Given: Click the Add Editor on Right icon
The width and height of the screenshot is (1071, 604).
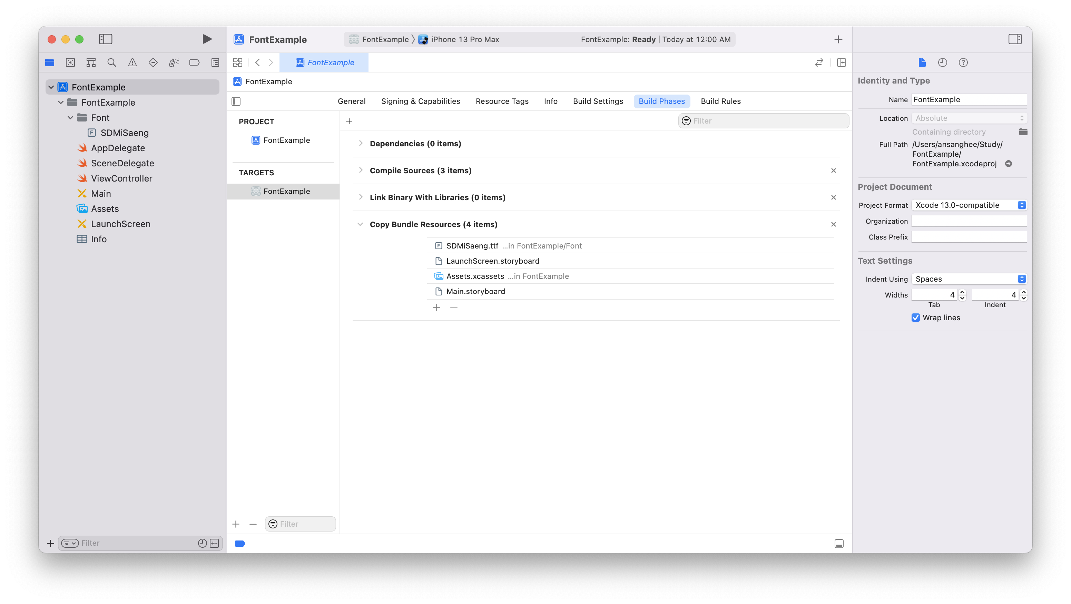Looking at the screenshot, I should click(x=841, y=62).
